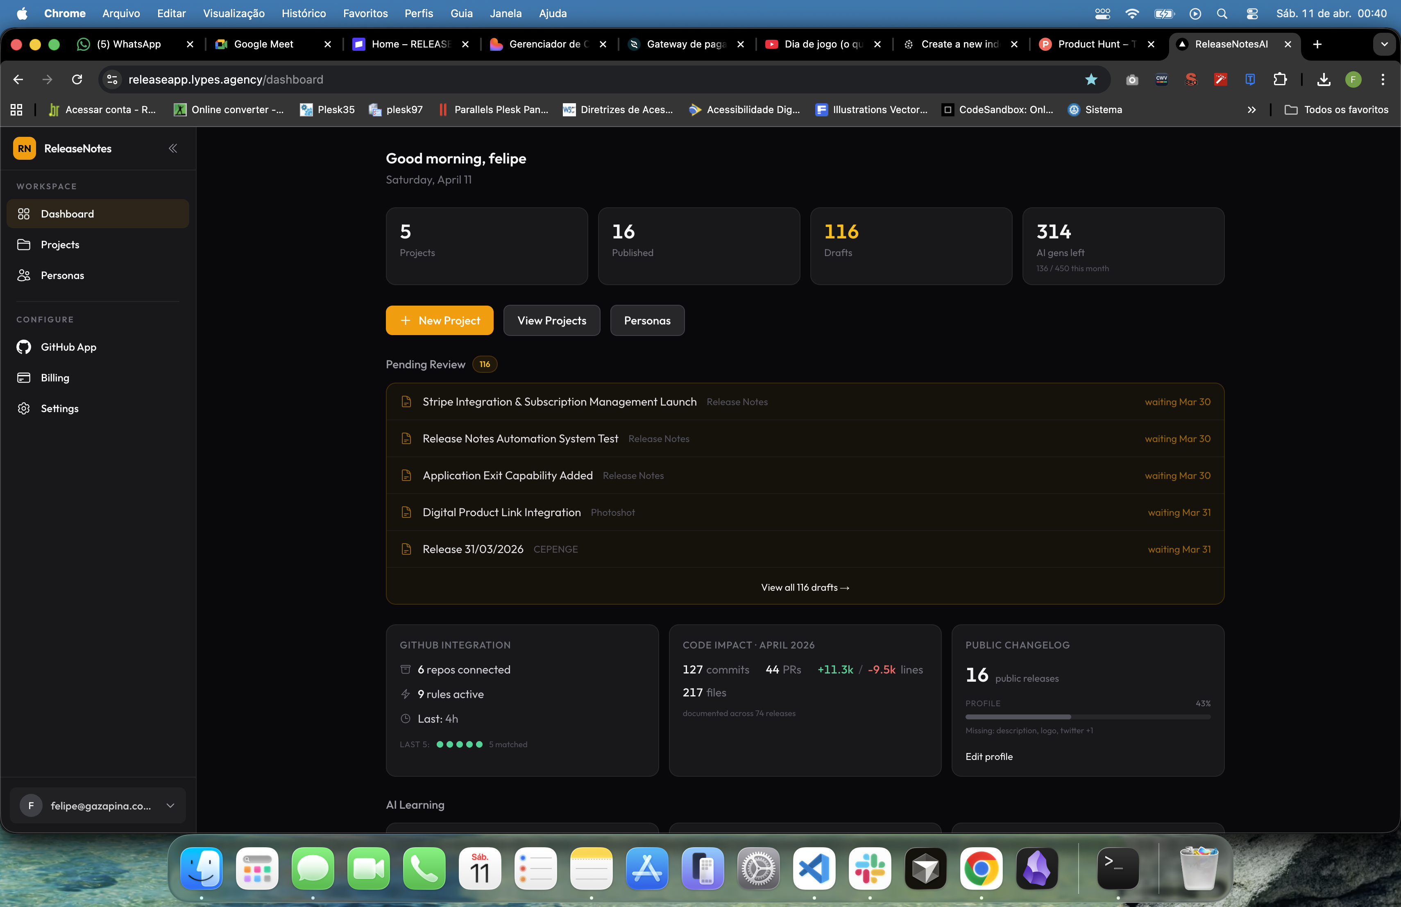
Task: Open macOS Control Center toggles
Action: click(1251, 13)
